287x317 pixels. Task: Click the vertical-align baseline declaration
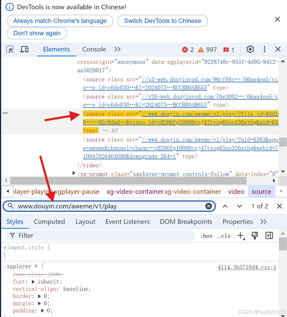pos(52,289)
